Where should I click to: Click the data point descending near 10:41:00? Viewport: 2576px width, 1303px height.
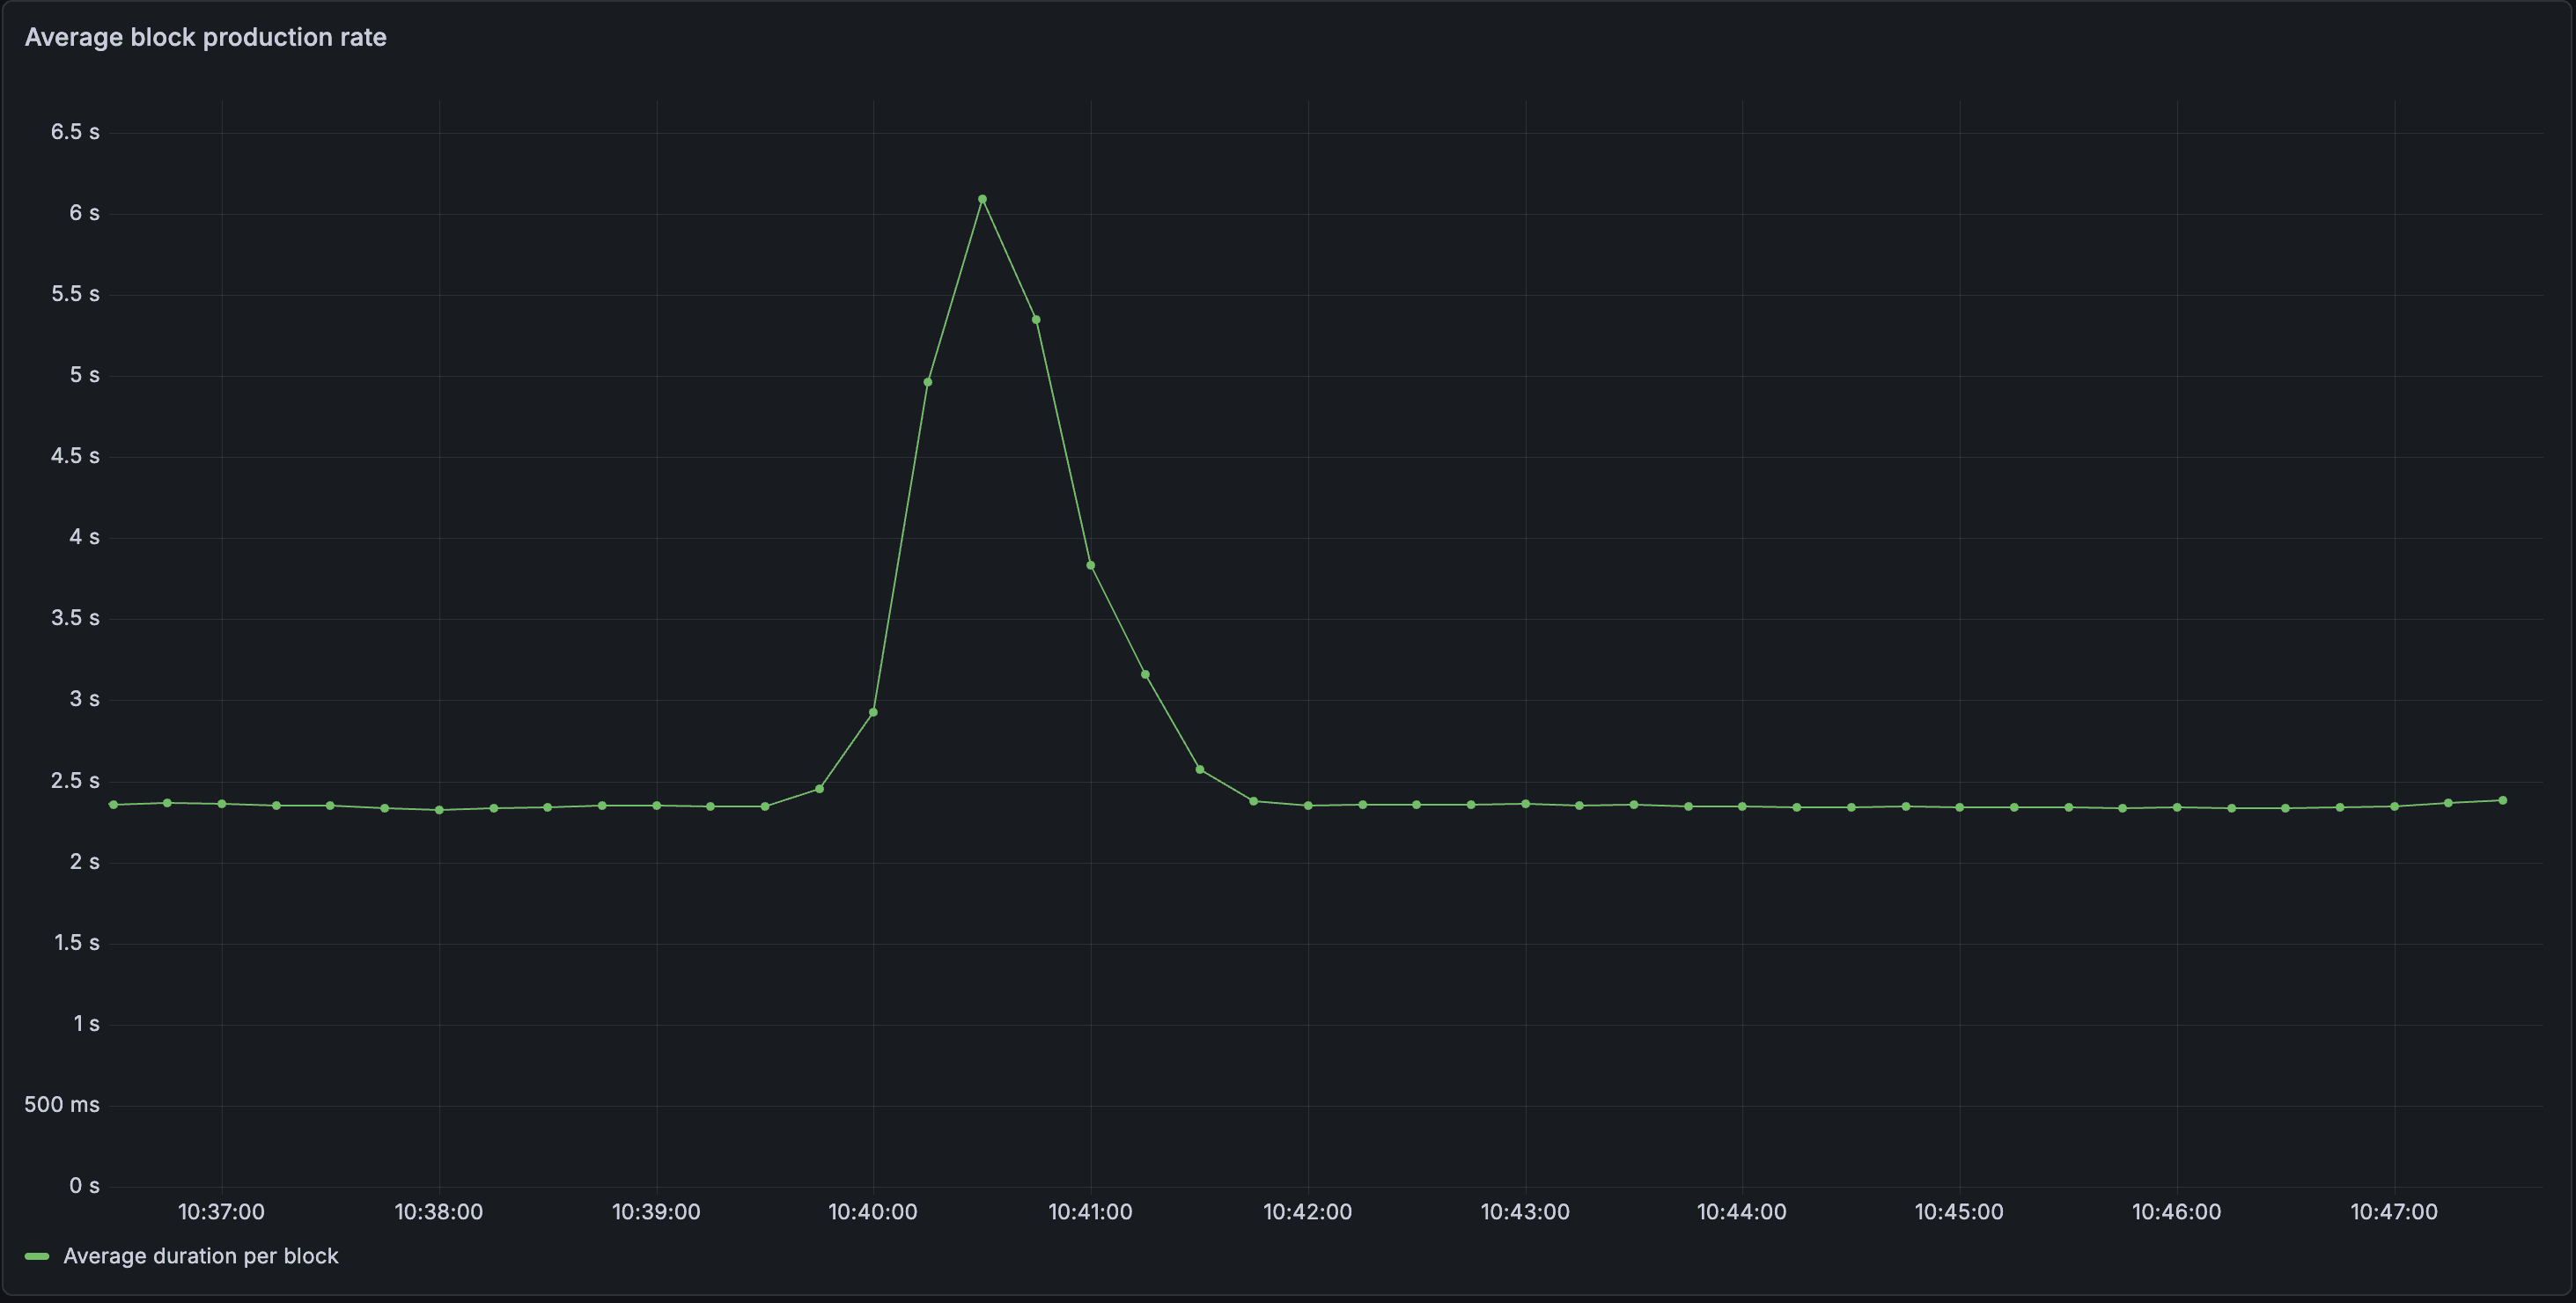[x=1090, y=565]
